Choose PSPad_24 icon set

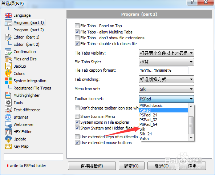click(163, 115)
